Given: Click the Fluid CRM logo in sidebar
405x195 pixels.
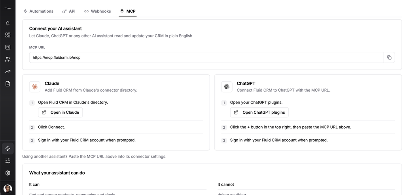Looking at the screenshot, I should click(x=8, y=8).
